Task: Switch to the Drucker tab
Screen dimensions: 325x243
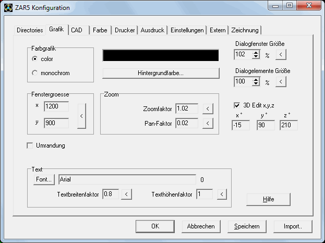Action: click(x=125, y=30)
